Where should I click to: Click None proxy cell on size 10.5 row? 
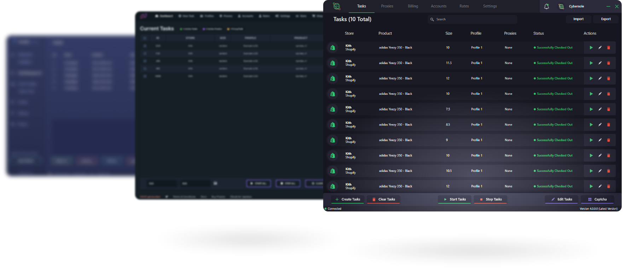(x=508, y=171)
